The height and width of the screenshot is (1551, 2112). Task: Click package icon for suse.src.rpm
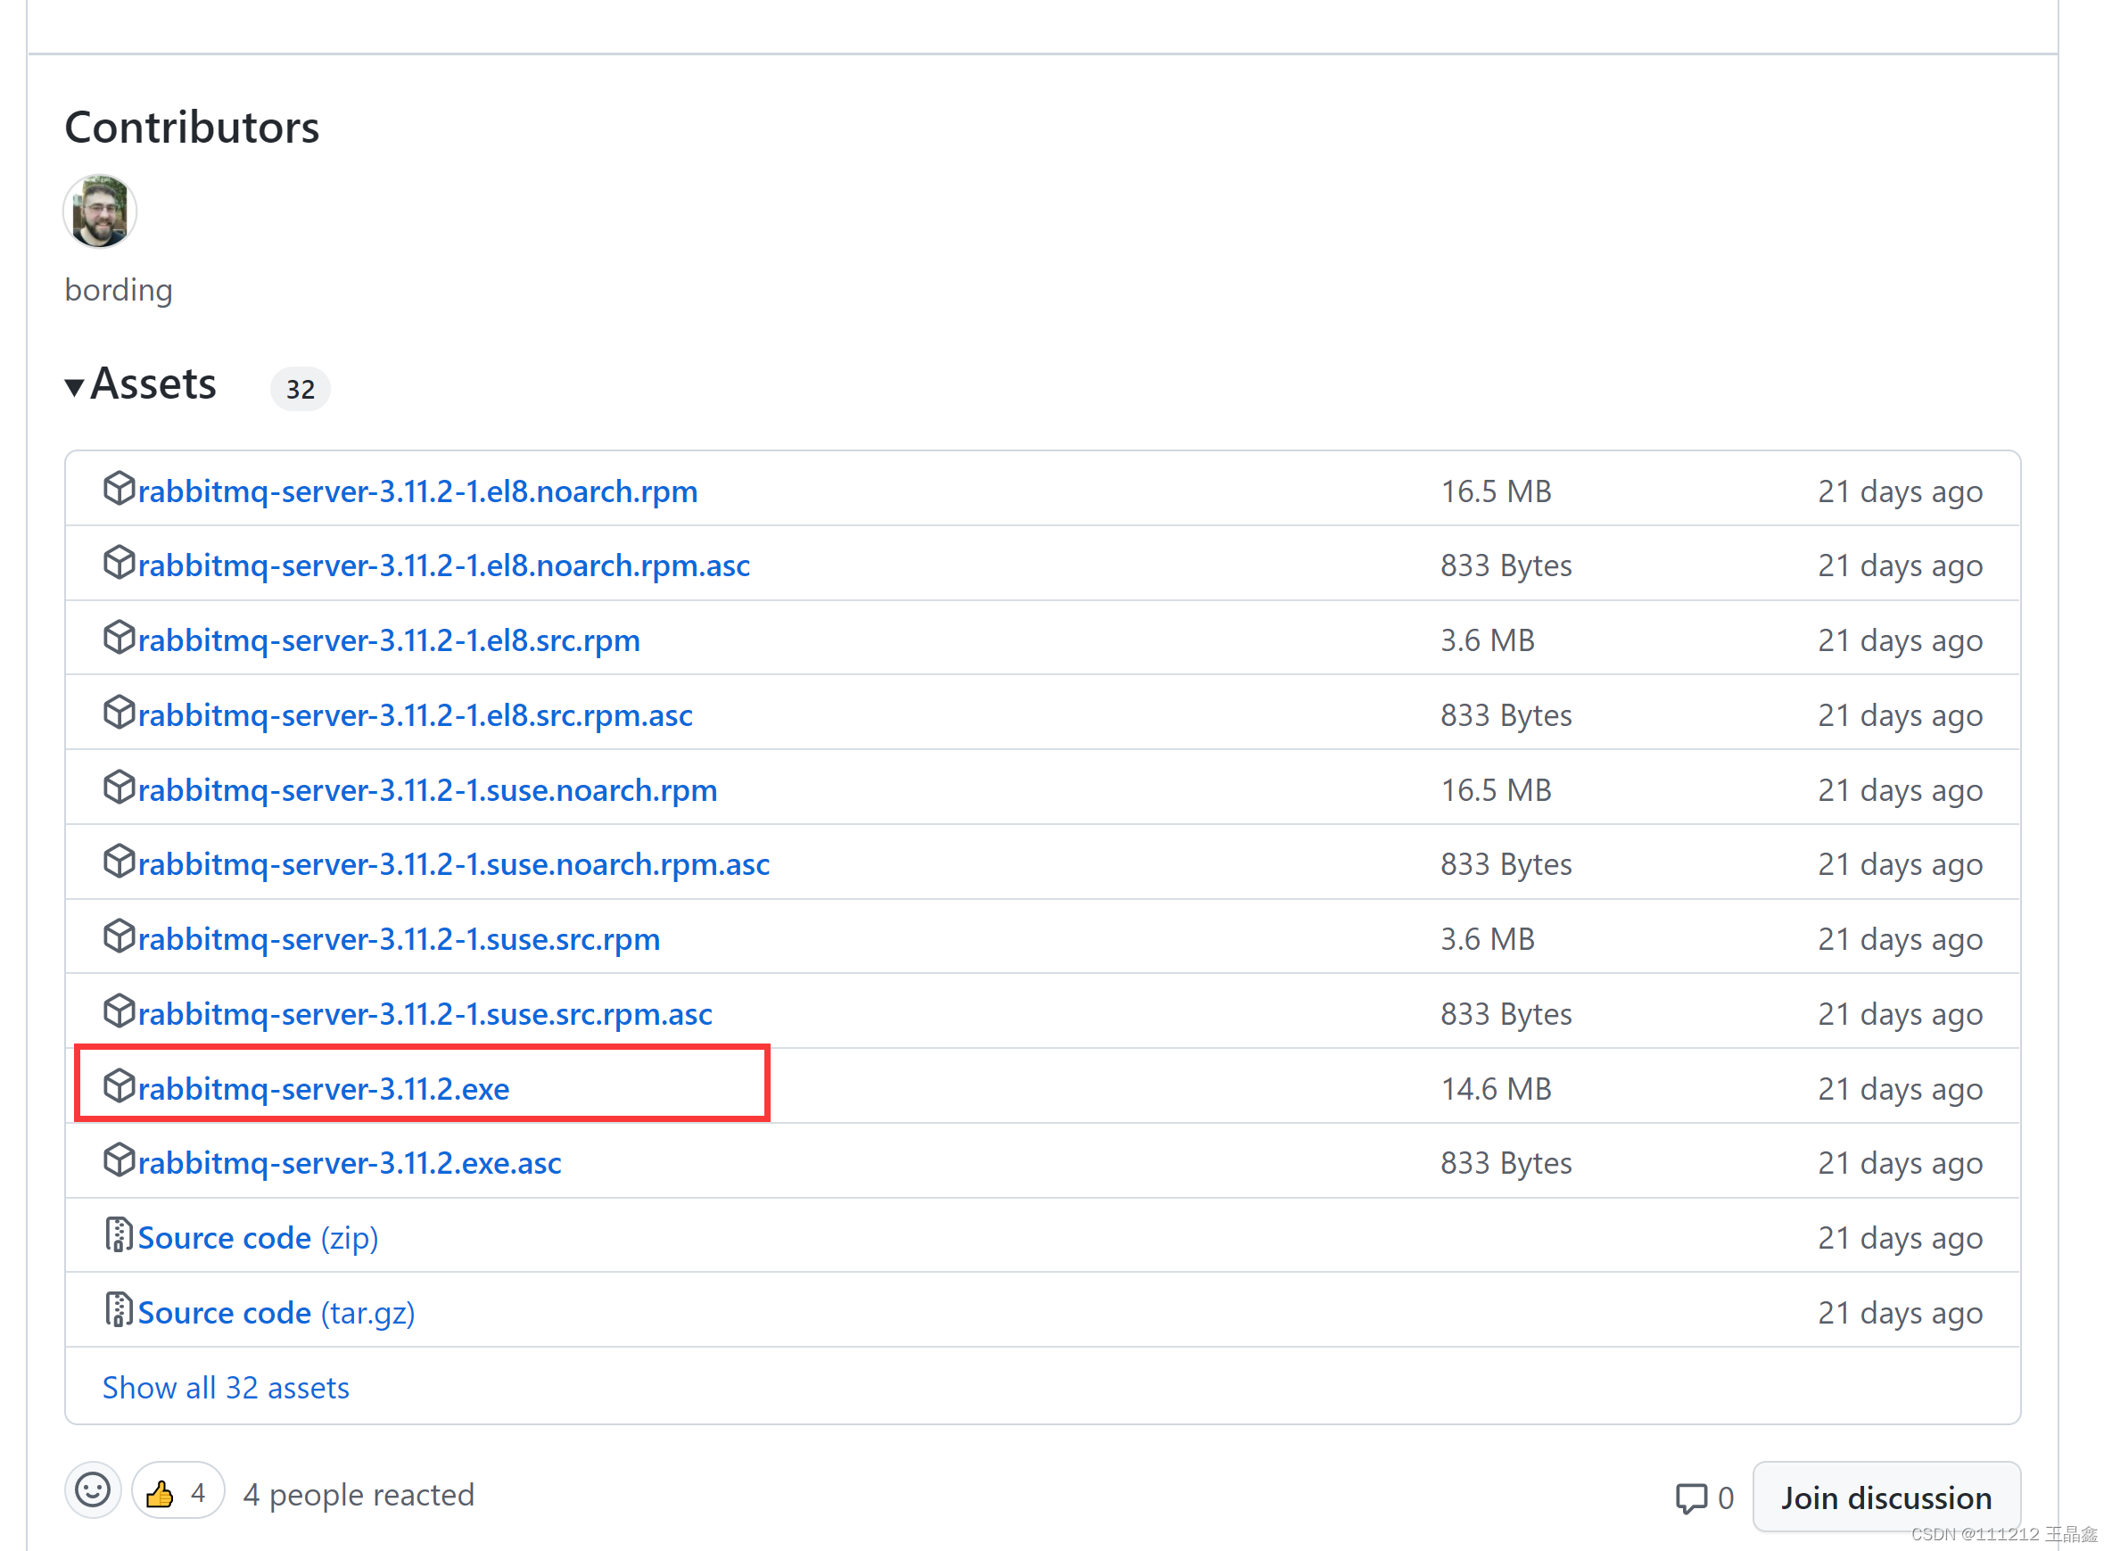point(119,937)
